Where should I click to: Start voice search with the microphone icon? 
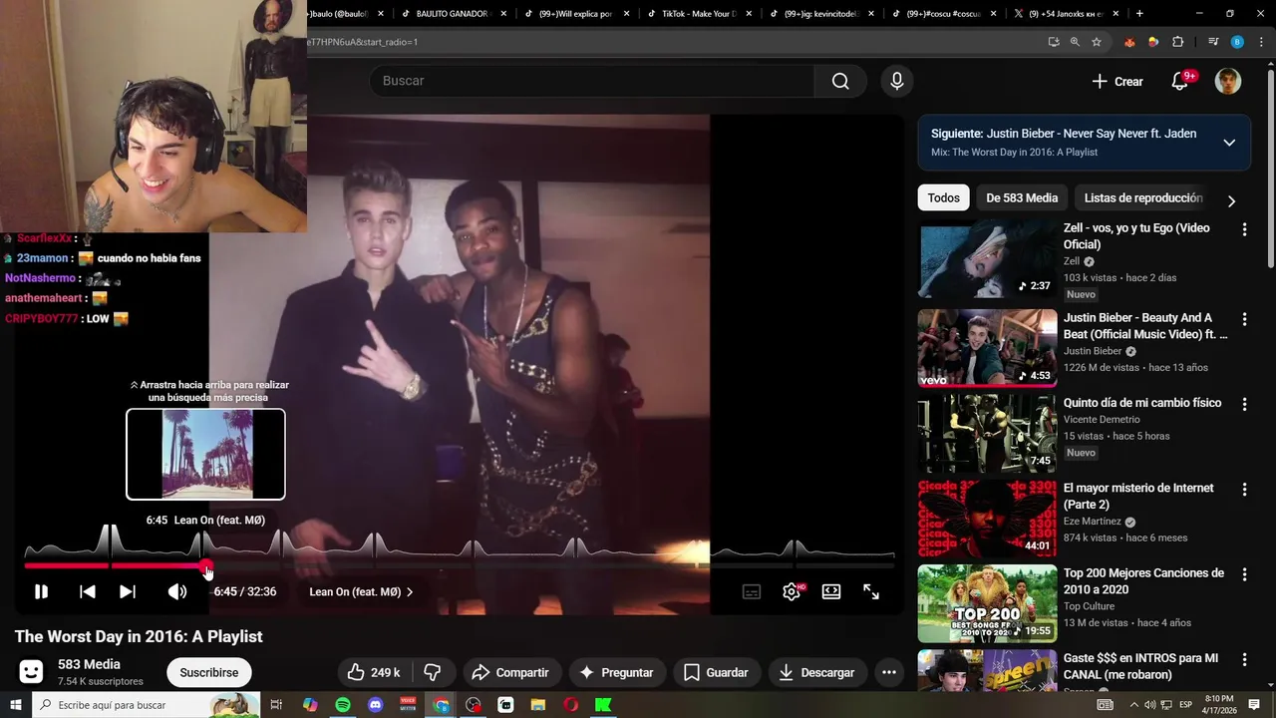(x=897, y=81)
